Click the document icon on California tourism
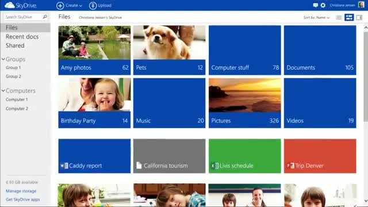This screenshot has width=368, height=207. pos(139,166)
